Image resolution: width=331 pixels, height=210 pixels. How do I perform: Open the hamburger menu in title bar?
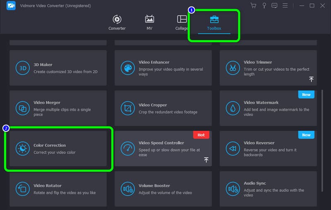pyautogui.click(x=285, y=6)
